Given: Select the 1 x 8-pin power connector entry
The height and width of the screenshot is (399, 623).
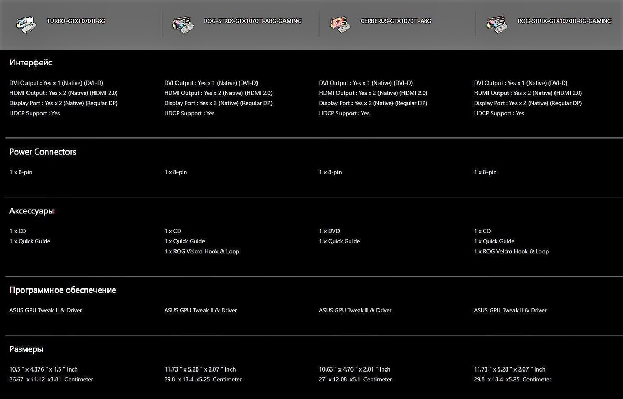Looking at the screenshot, I should [21, 172].
